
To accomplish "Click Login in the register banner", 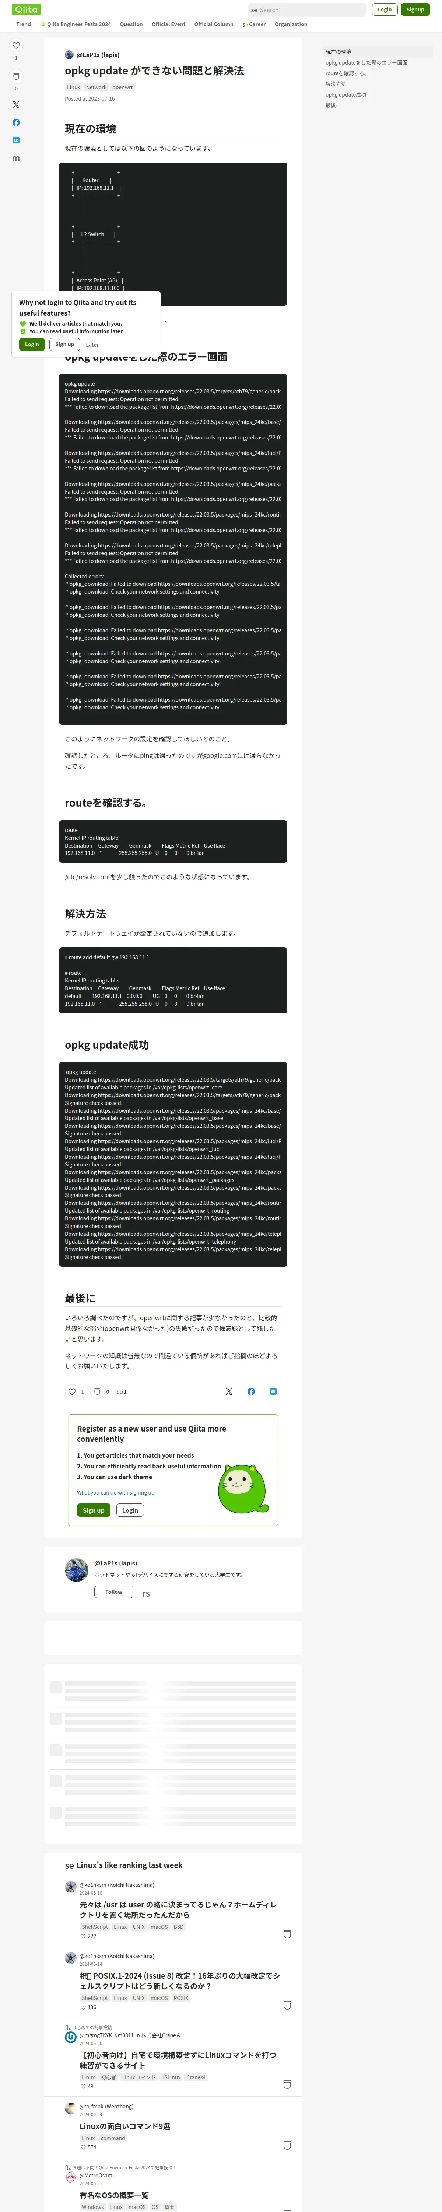I will coord(130,1510).
